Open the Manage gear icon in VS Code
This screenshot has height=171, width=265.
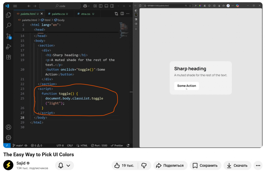[x=9, y=137]
